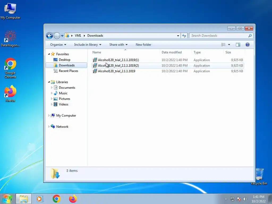272x204 pixels.
Task: Expand the Network node
Action: [x=49, y=127]
